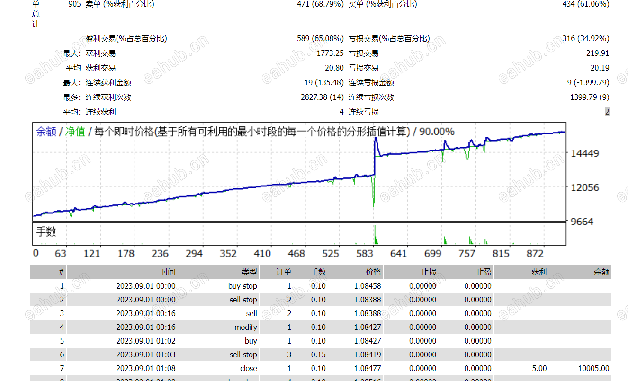Select the time 2023.09.01 01:03
The width and height of the screenshot is (628, 381).
pyautogui.click(x=146, y=354)
